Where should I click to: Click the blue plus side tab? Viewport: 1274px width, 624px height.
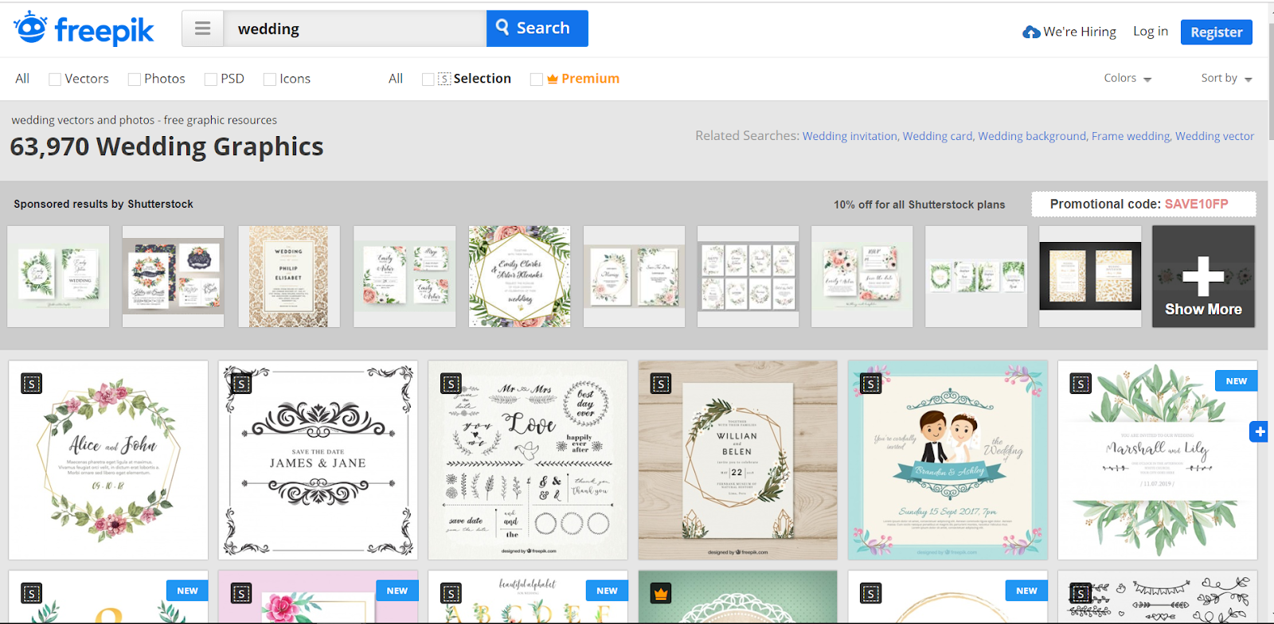1259,432
